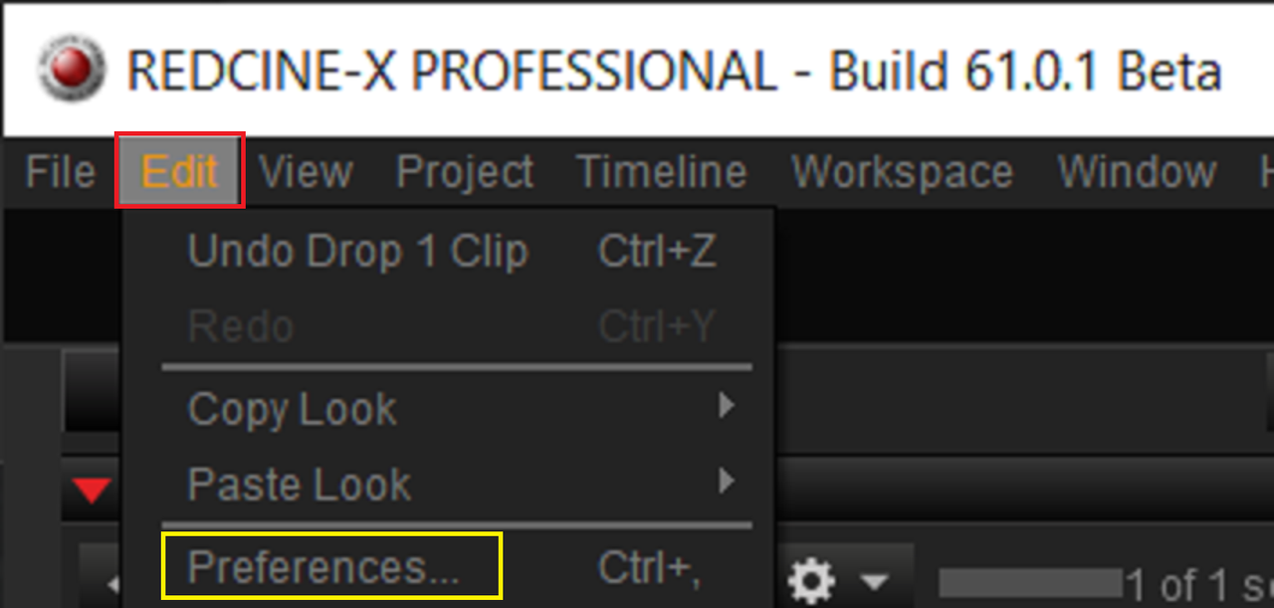Click the REDCINE-X red lens logo icon
1274x608 pixels.
point(71,73)
